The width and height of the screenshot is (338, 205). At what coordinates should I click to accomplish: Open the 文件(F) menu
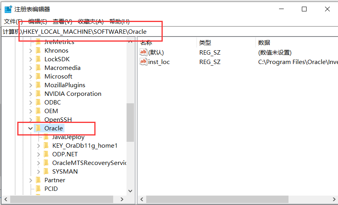tap(13, 21)
